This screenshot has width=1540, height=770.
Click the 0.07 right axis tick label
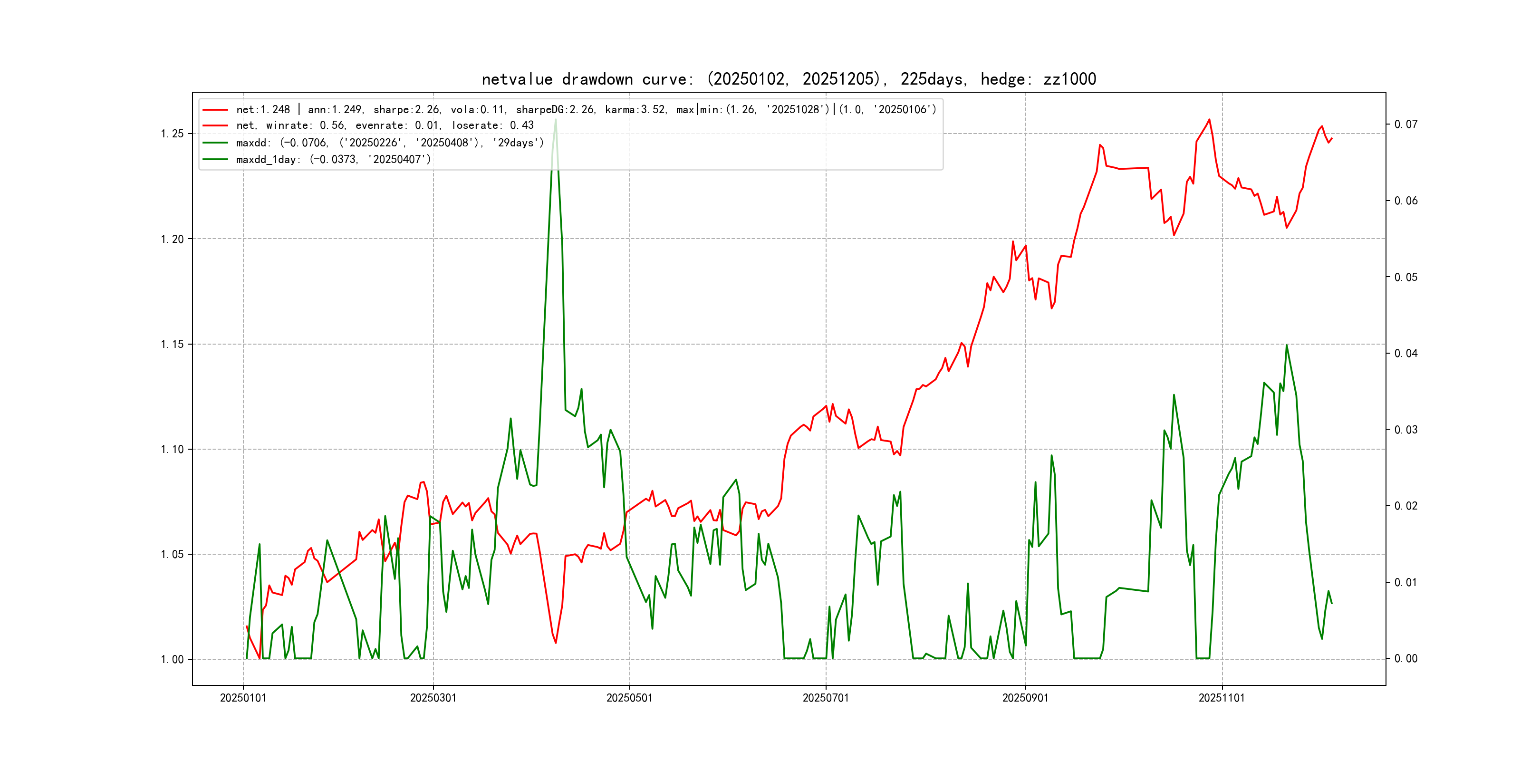1405,125
